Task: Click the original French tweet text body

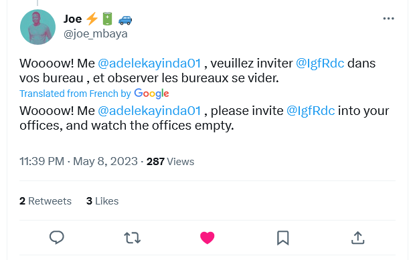Action: tap(197, 71)
